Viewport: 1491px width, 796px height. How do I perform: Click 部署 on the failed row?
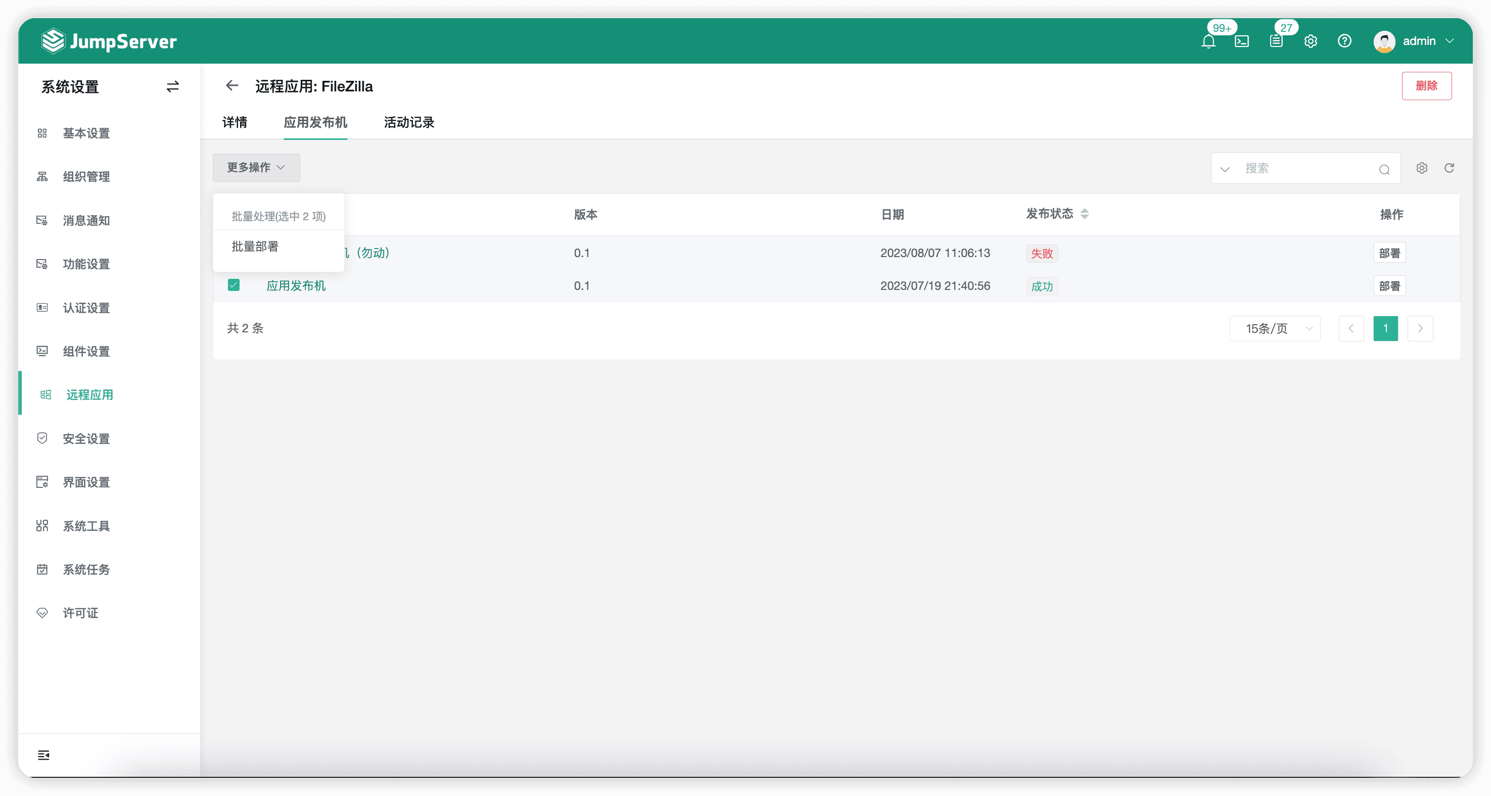tap(1390, 253)
